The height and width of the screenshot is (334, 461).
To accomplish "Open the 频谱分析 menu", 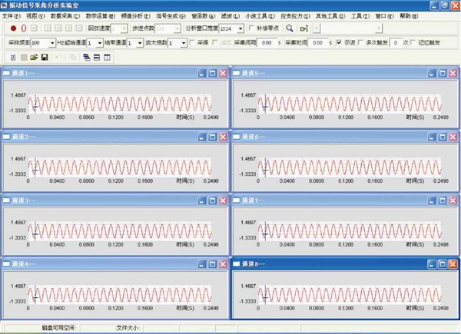I will pyautogui.click(x=133, y=15).
